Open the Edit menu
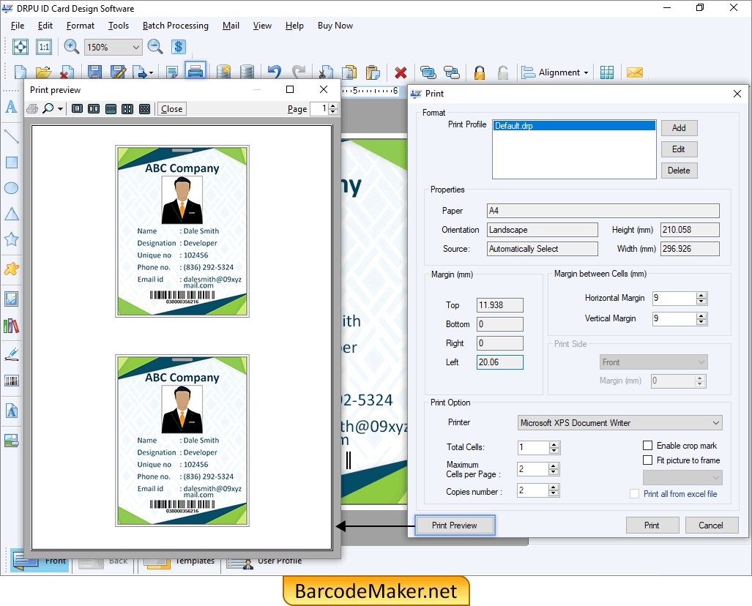The height and width of the screenshot is (606, 752). click(45, 26)
